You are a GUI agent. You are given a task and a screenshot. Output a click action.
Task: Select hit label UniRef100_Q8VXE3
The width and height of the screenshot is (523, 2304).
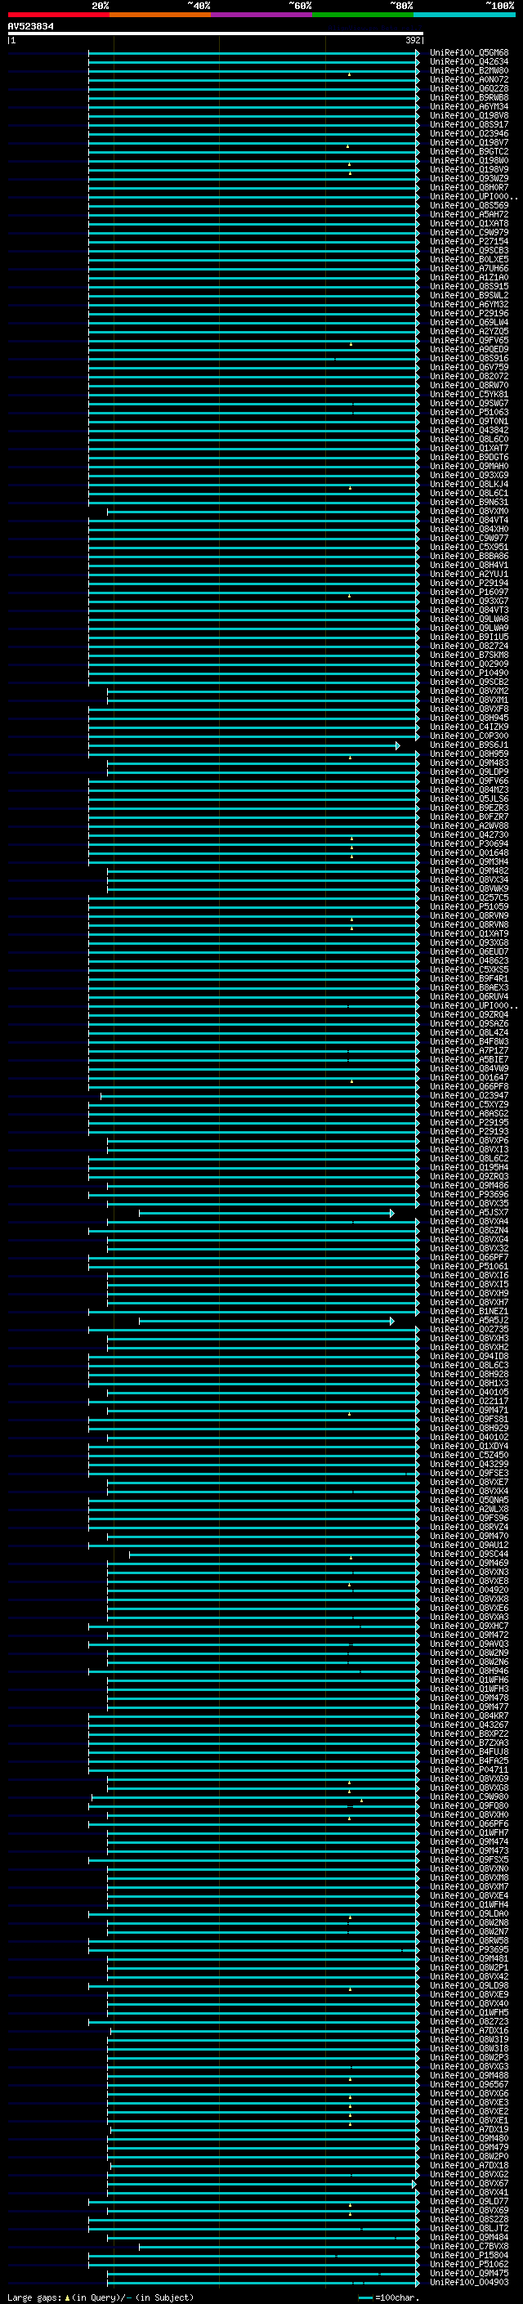click(x=469, y=2103)
